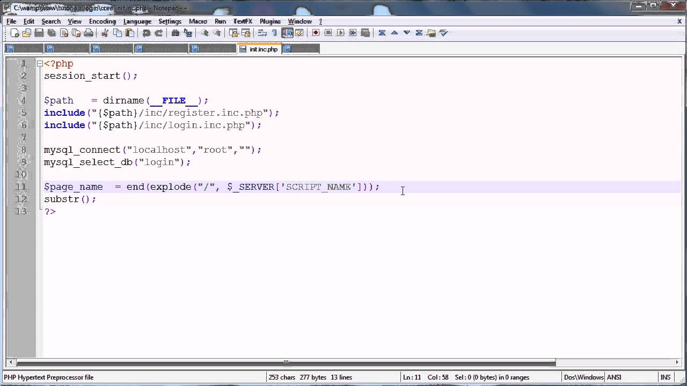Screen dimensions: 687x386
Task: Click the second blue hourglass toolbar icon
Action: [419, 33]
